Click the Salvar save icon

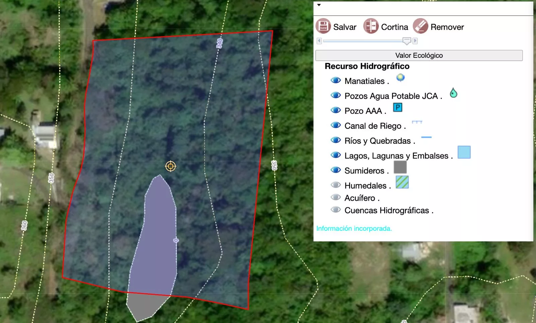tap(323, 26)
